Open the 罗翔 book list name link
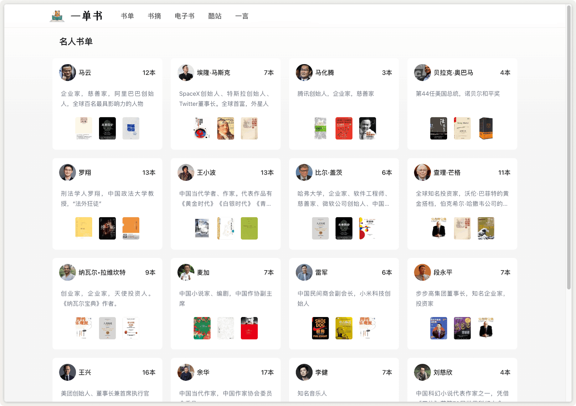This screenshot has height=406, width=576. (85, 173)
